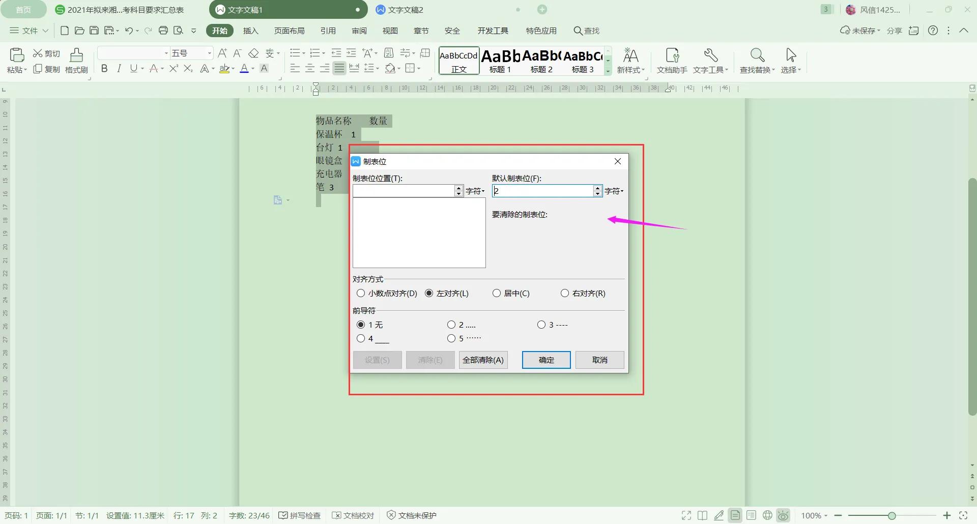Select the right-align radio option

coord(565,293)
